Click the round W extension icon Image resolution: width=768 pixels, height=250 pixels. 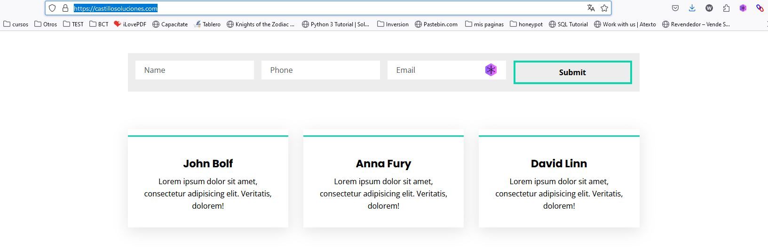pyautogui.click(x=709, y=8)
